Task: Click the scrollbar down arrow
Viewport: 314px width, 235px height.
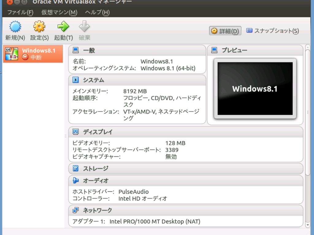Action: 308,225
